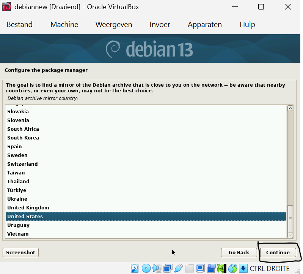303x274 pixels.
Task: Select Thailand in the country list
Action: (146, 181)
